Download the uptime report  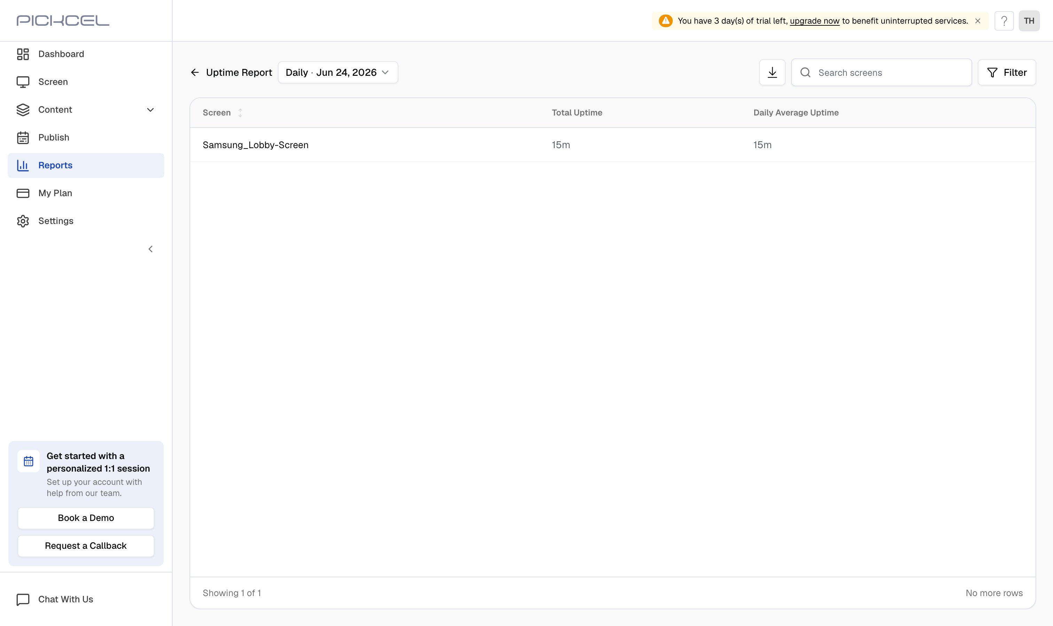[772, 73]
